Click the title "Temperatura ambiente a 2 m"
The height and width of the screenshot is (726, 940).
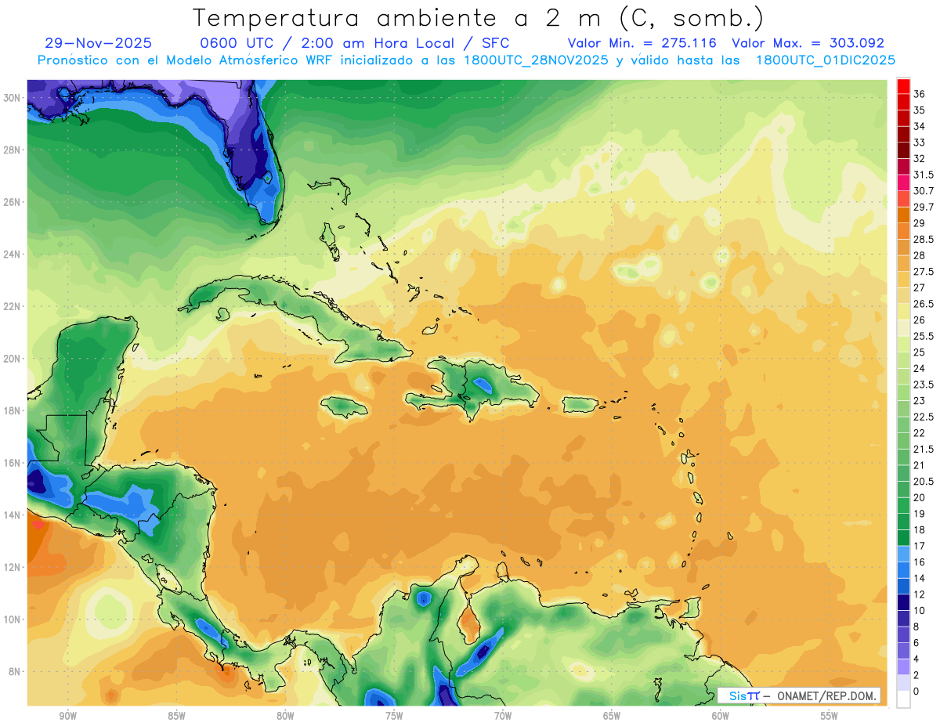[399, 18]
